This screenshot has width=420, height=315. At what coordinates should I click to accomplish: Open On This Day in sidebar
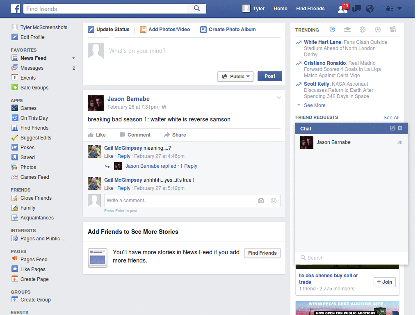coord(30,118)
